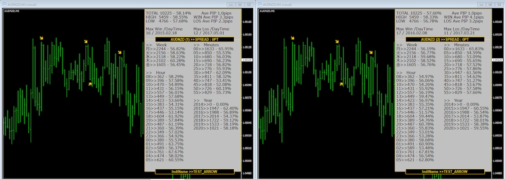Viewport: 505px width, 180px height.
Task: Click year row '2017>>2014 - 53.87%'
Action: pyautogui.click(x=466, y=116)
